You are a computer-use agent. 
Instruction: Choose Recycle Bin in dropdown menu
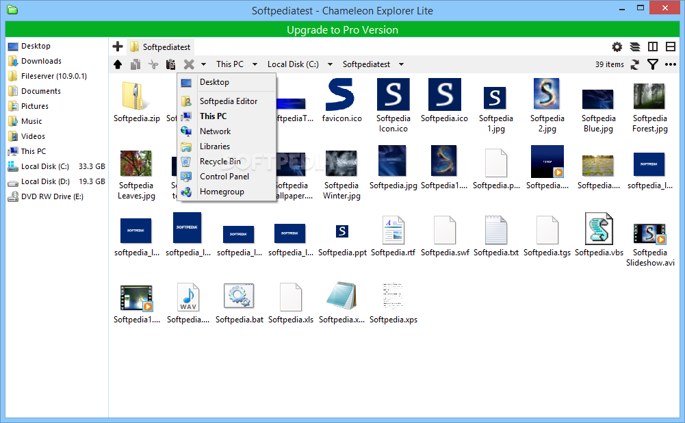pos(227,162)
